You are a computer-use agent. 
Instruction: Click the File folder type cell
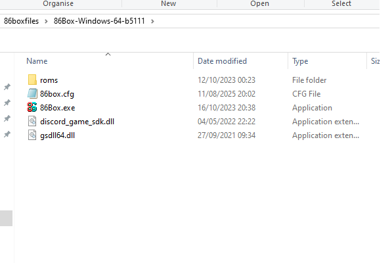309,80
